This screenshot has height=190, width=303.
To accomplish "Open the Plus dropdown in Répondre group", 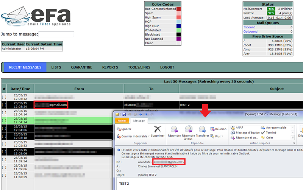I will [218, 136].
